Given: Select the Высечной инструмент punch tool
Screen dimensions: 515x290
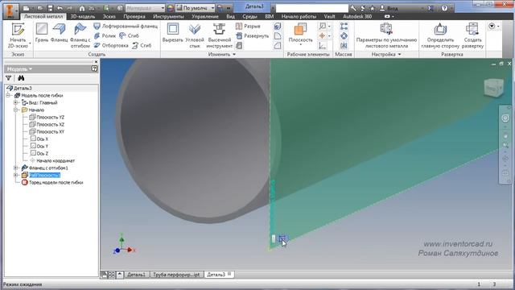Looking at the screenshot, I should pos(219,35).
